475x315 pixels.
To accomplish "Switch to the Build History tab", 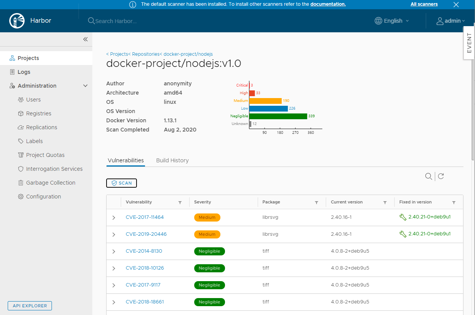I will [172, 160].
